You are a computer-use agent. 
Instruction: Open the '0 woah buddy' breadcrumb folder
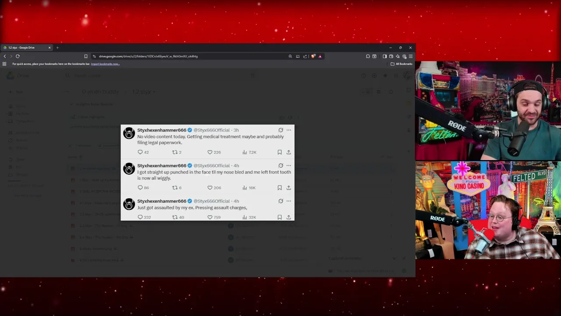100,92
